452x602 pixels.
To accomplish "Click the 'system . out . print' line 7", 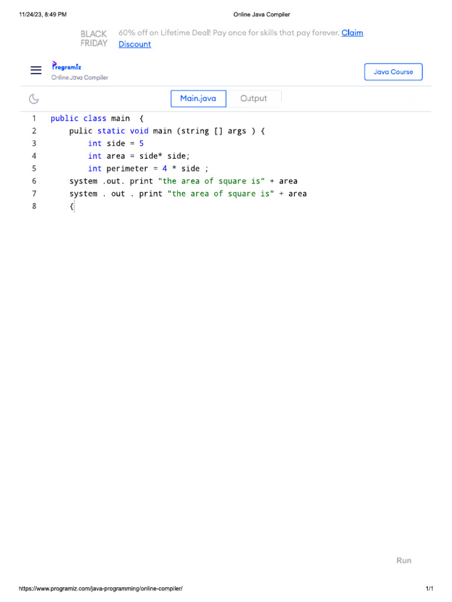I will [x=188, y=193].
